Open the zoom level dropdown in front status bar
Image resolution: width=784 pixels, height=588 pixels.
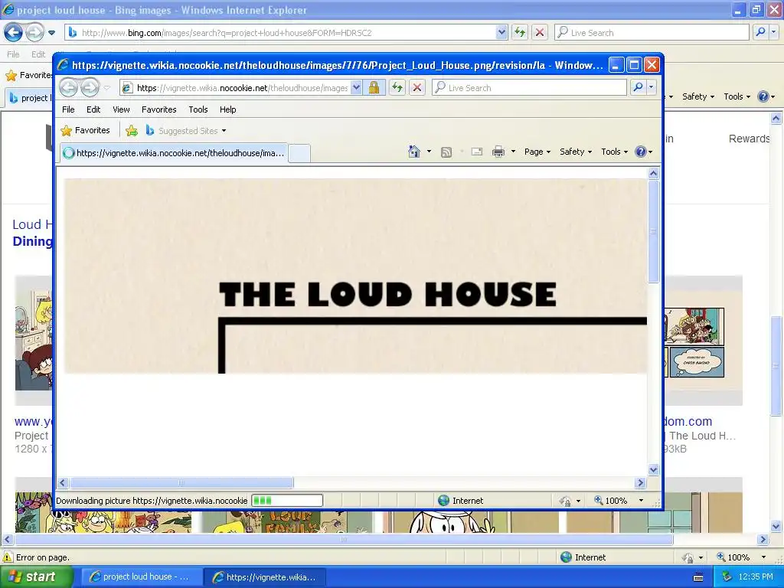pyautogui.click(x=641, y=501)
